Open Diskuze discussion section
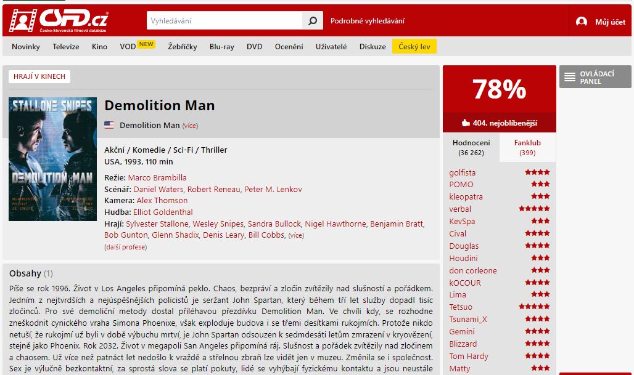Image resolution: width=634 pixels, height=375 pixels. point(373,46)
